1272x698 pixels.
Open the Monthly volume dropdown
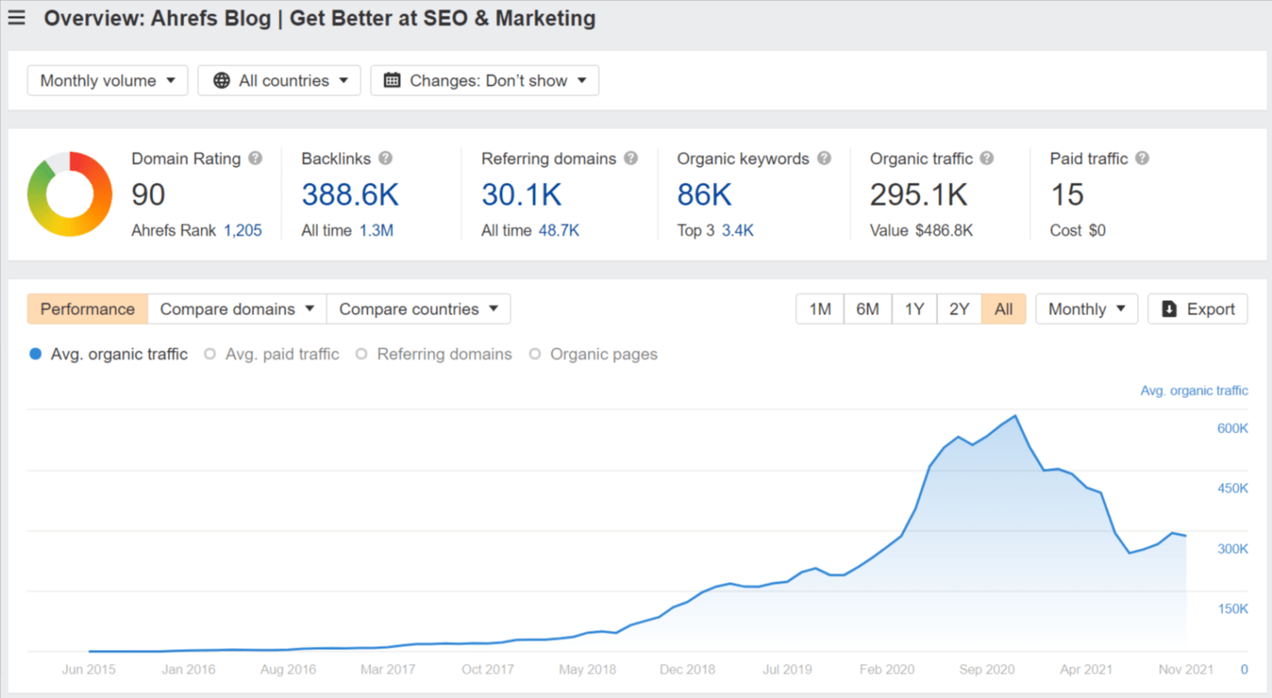tap(107, 80)
